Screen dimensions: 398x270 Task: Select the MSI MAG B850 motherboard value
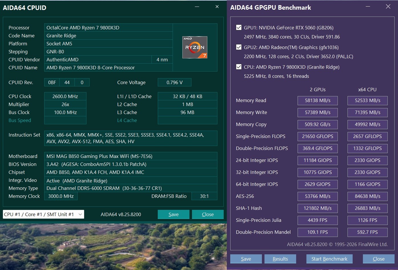pyautogui.click(x=131, y=156)
